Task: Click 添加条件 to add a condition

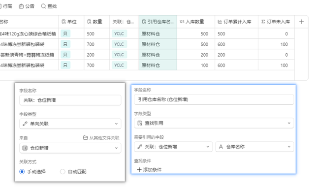Action: pyautogui.click(x=149, y=170)
